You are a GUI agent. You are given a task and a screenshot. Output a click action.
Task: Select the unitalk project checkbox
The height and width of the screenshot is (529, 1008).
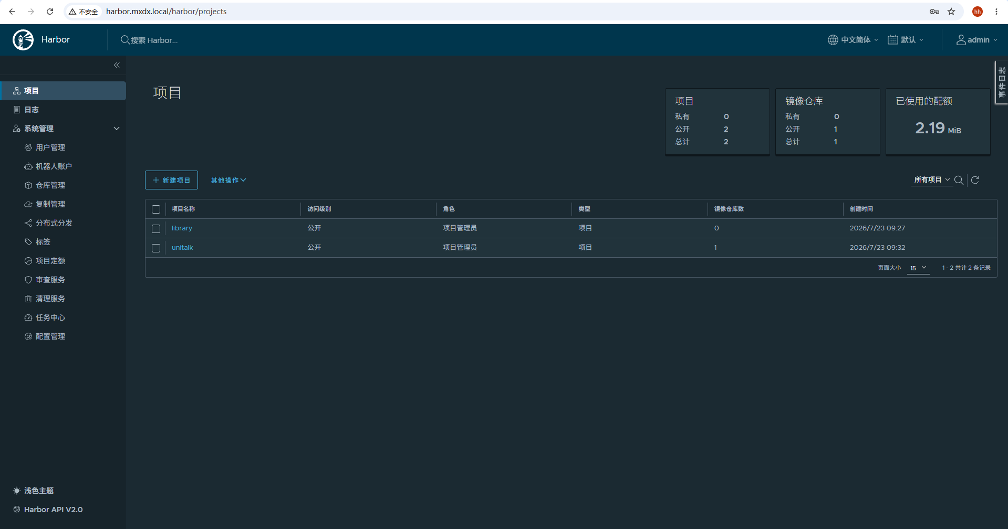[156, 248]
